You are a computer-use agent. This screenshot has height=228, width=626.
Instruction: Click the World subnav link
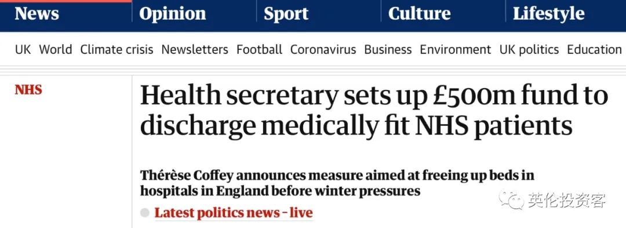click(56, 49)
